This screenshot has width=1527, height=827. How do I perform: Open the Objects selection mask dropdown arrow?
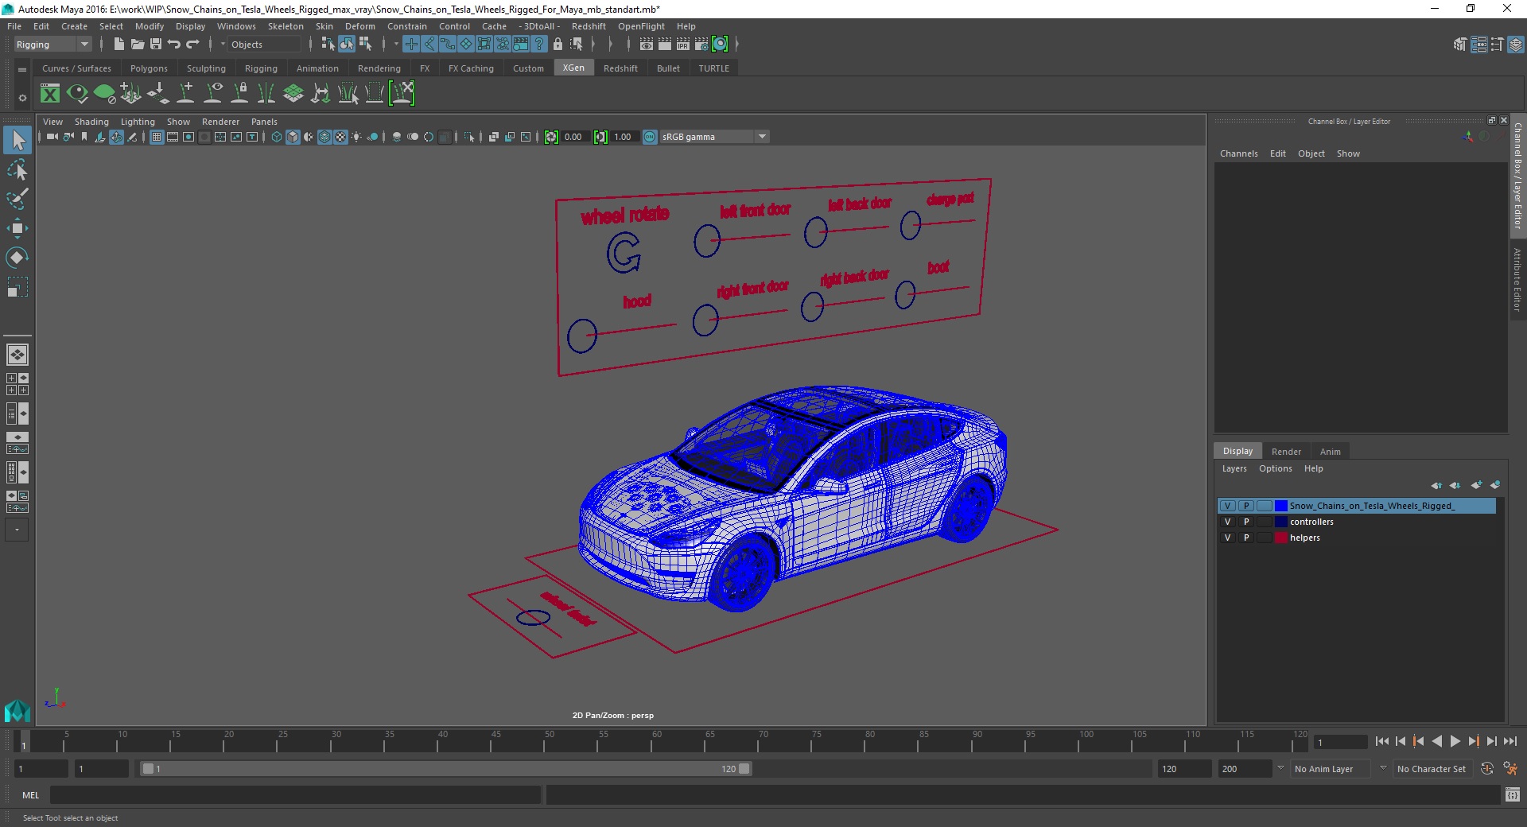click(223, 45)
